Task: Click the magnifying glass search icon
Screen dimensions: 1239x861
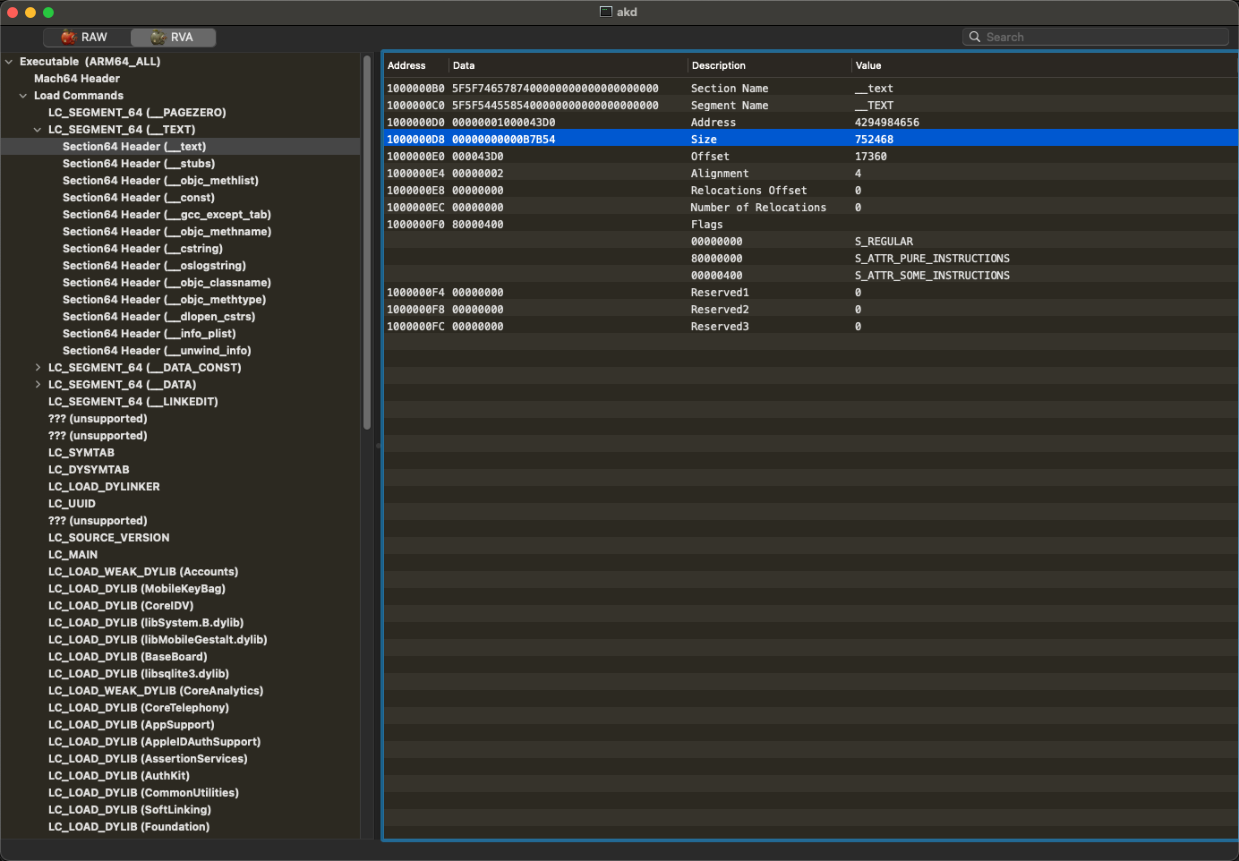Action: [975, 37]
